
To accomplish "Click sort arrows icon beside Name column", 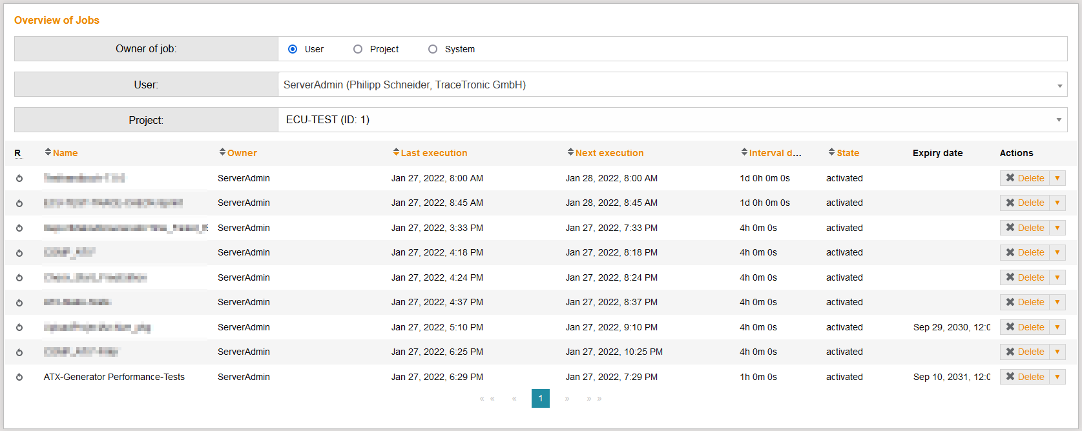I will click(x=48, y=152).
